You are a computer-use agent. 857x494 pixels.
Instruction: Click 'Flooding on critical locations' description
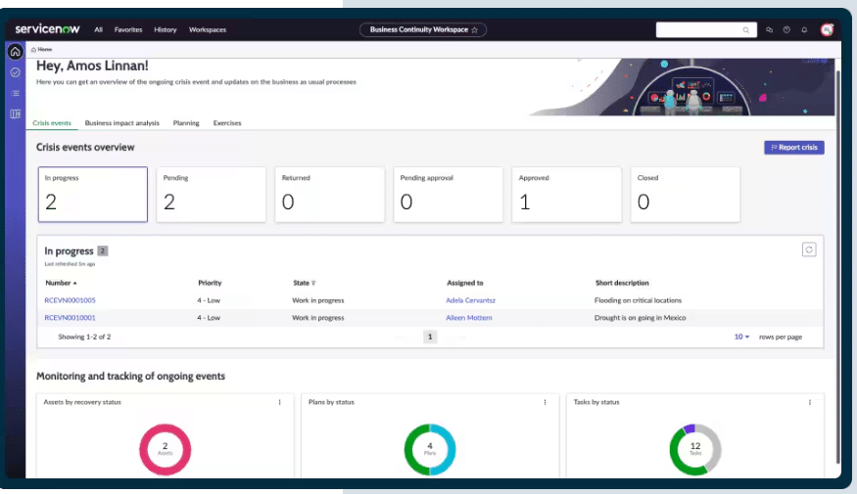tap(638, 300)
